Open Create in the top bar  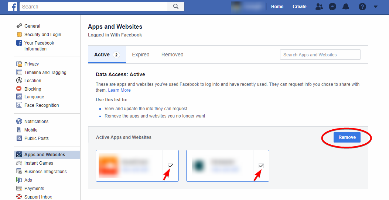pyautogui.click(x=300, y=7)
